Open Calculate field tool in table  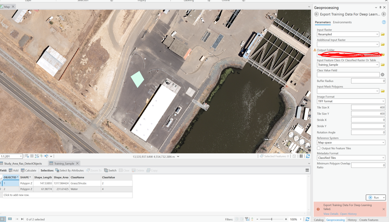[x=28, y=170]
